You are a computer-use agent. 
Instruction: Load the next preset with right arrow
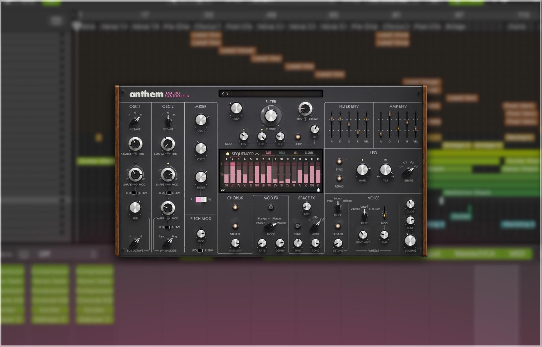[x=227, y=94]
